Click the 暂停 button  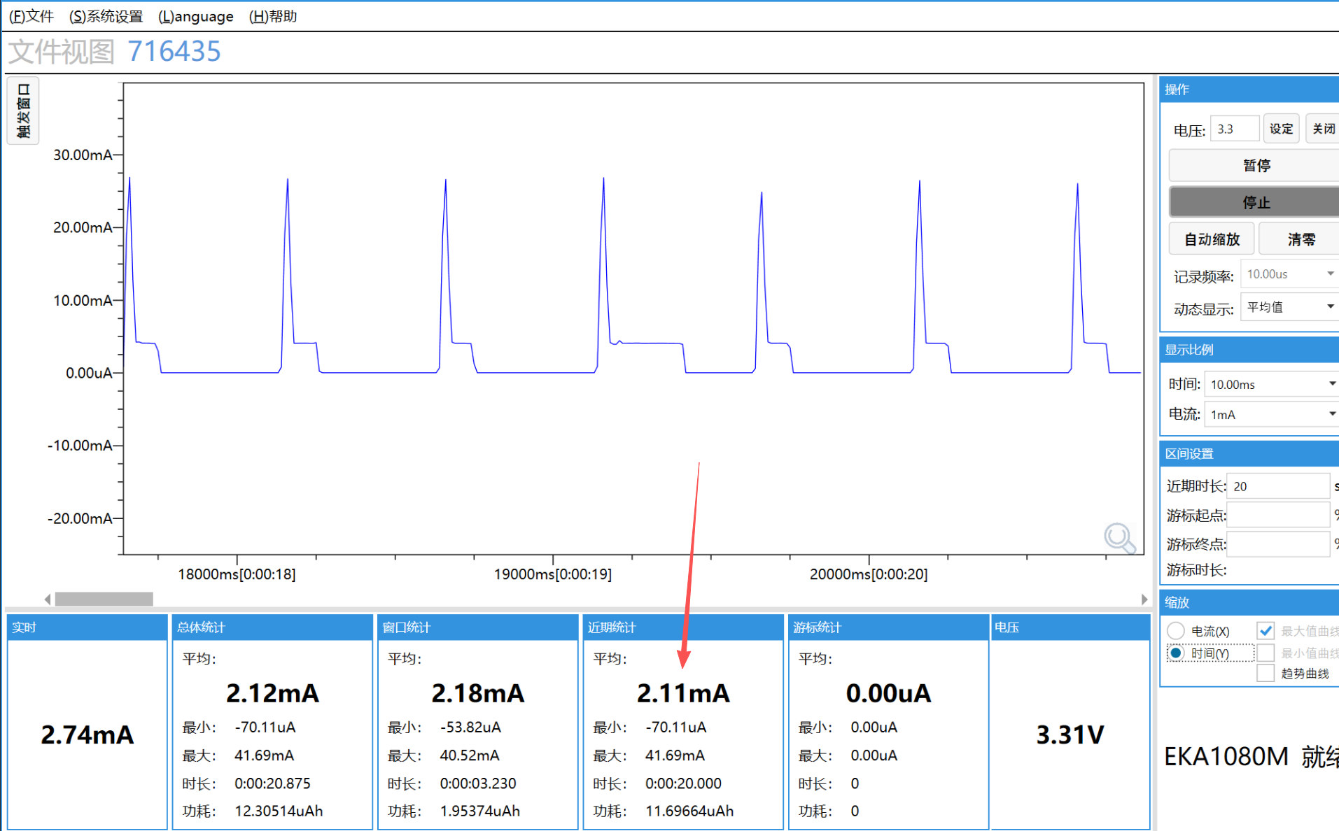[x=1256, y=166]
